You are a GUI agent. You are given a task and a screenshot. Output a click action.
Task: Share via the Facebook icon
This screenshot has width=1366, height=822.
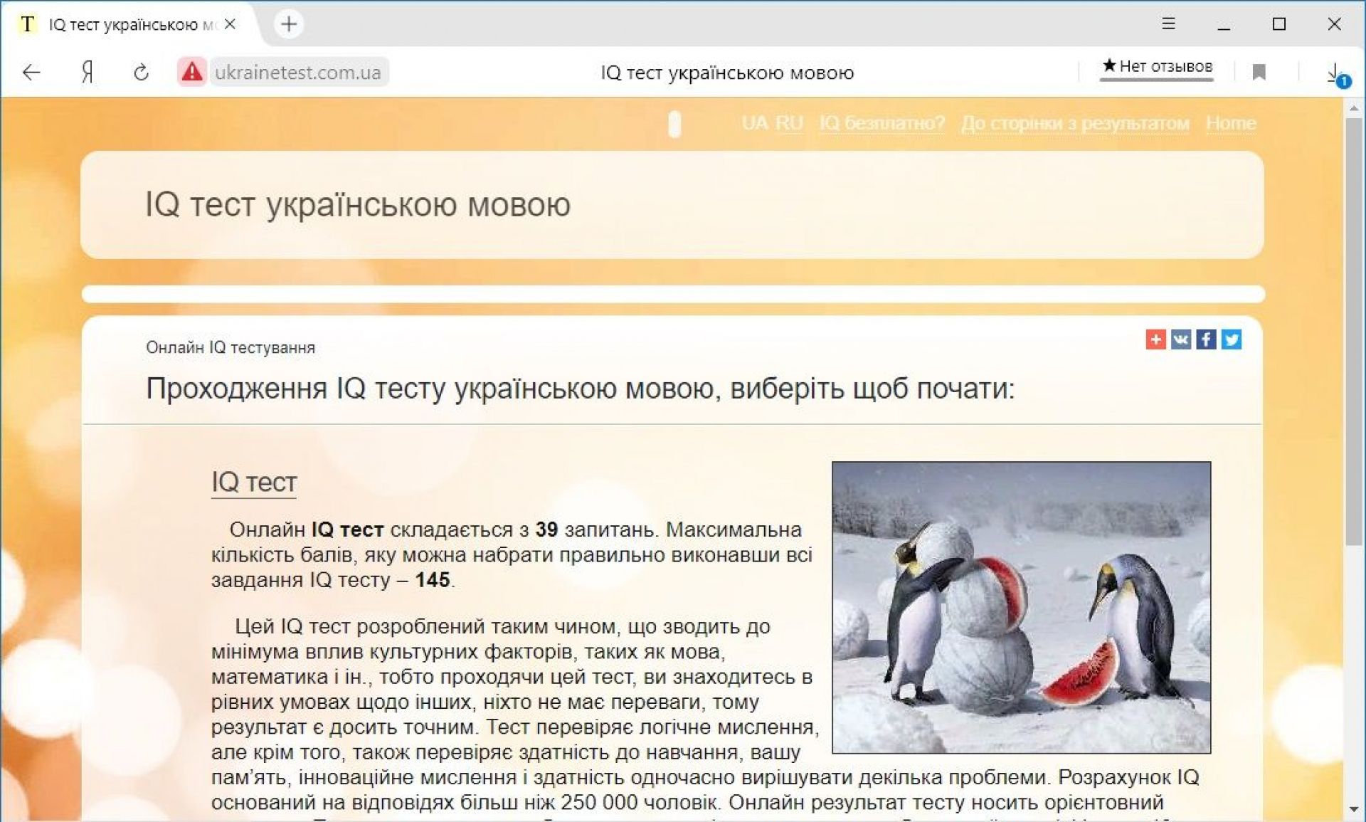(x=1206, y=339)
